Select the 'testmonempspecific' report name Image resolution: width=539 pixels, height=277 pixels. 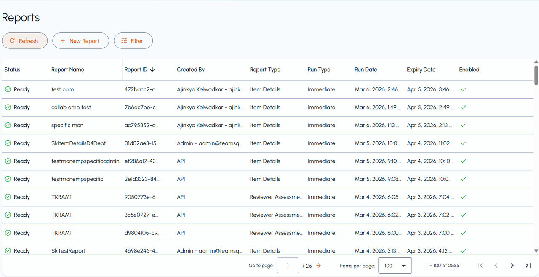[77, 179]
